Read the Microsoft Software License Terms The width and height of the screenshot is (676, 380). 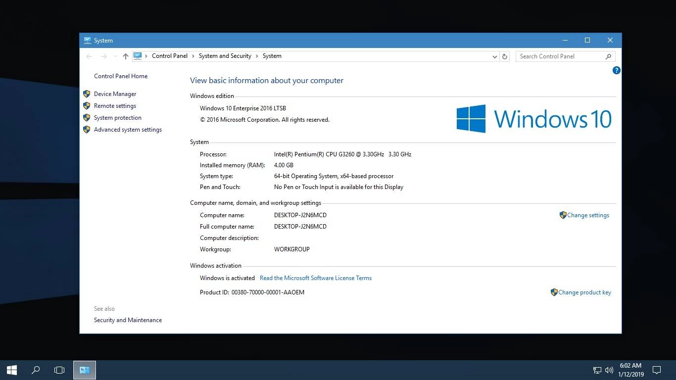(316, 278)
